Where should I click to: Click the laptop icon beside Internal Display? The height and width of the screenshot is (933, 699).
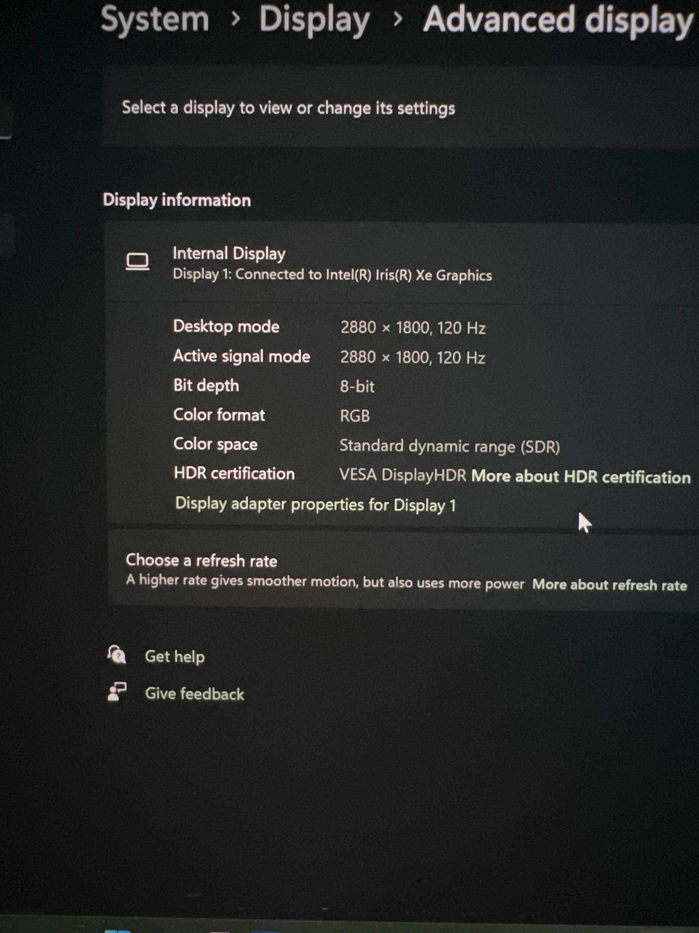137,262
